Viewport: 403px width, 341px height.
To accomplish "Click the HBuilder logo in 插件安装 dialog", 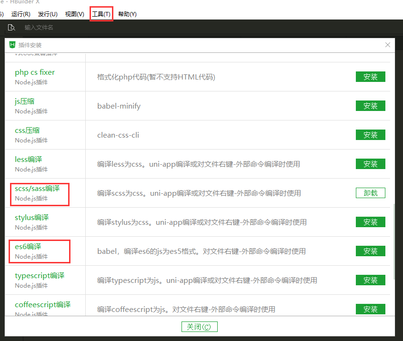I will 12,45.
